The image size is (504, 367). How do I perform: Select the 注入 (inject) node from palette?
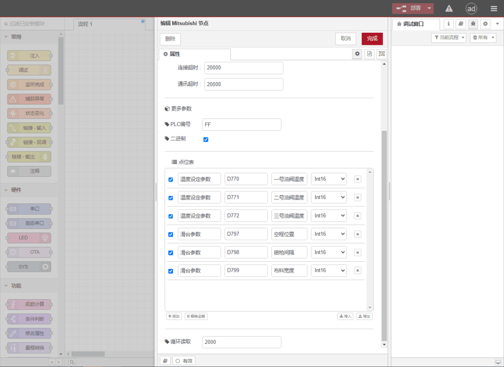[x=29, y=55]
